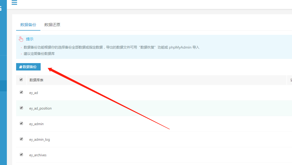Click the 提示 heading label
Viewport: 292px width, 165px height.
(30, 39)
